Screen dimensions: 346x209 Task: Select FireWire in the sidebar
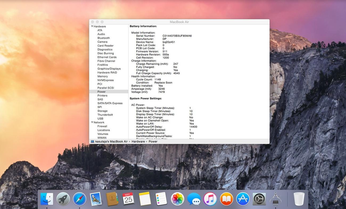click(103, 65)
